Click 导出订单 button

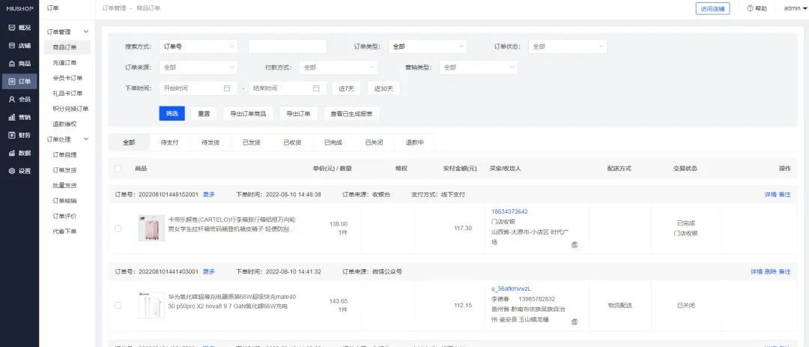298,114
